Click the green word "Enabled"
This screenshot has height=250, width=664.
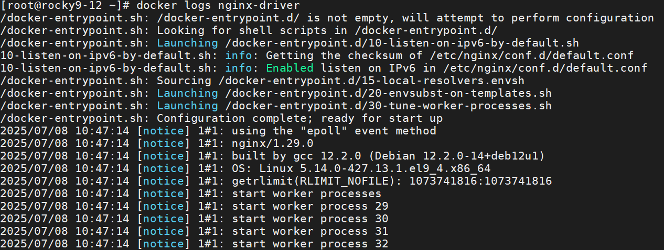(290, 69)
